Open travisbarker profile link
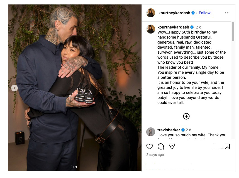This screenshot has width=239, height=178. pyautogui.click(x=169, y=130)
